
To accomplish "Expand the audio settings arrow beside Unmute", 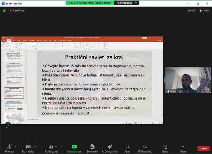I will (16, 147).
